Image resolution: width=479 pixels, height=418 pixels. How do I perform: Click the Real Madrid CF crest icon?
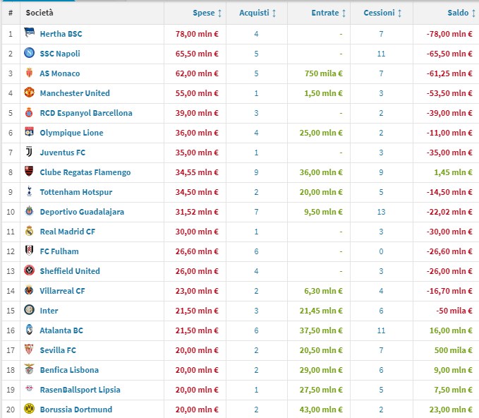click(x=30, y=231)
